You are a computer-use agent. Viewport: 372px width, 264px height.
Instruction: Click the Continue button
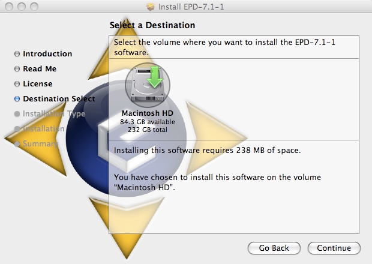[x=334, y=248]
